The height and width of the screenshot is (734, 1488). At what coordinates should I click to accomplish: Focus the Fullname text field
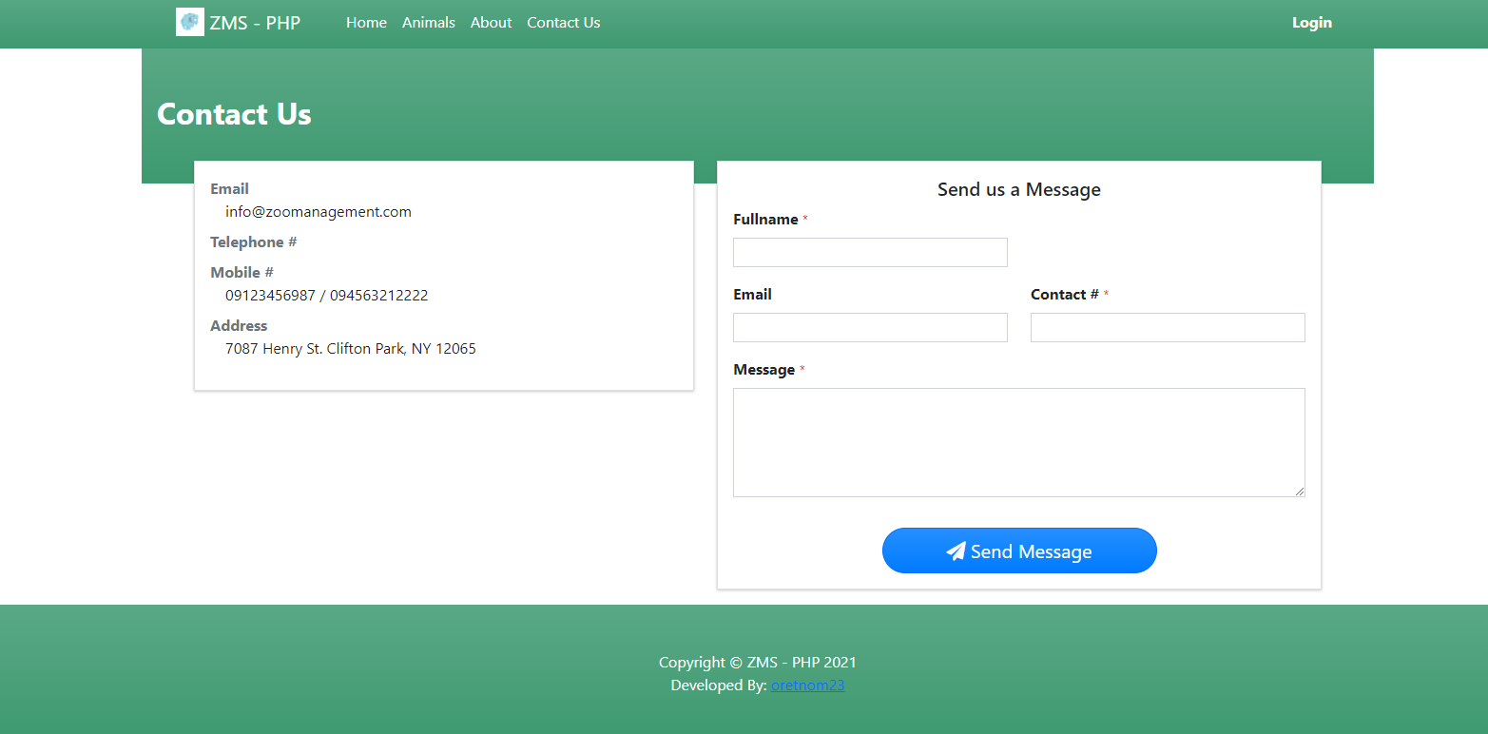coord(869,253)
